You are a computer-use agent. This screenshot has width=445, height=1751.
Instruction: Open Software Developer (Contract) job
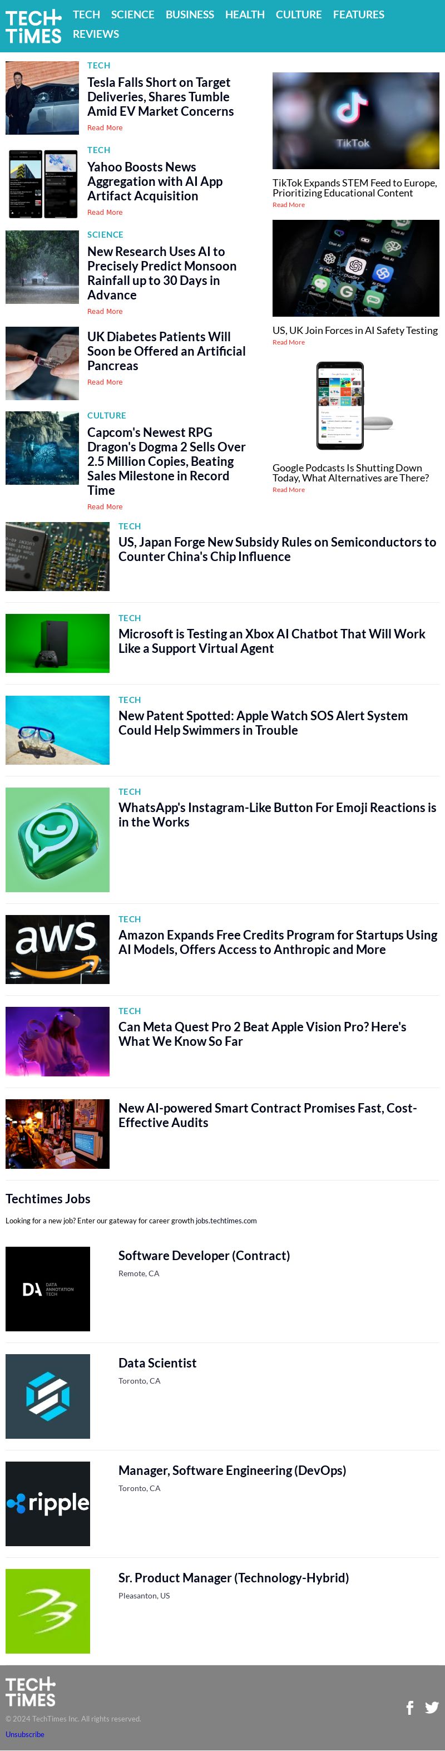[x=204, y=1256]
